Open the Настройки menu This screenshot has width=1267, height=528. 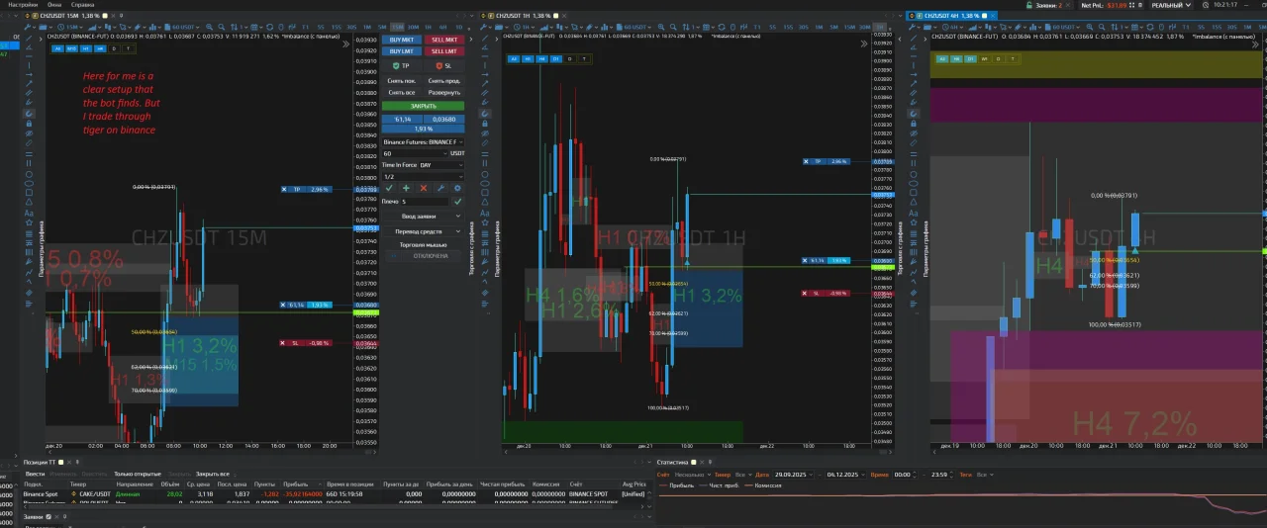(23, 5)
